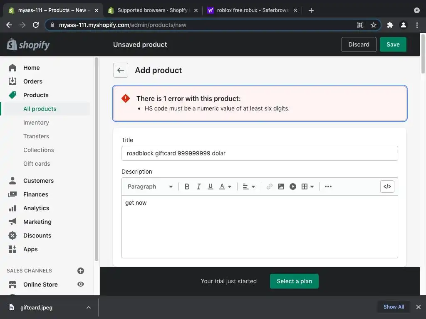Screen dimensions: 426x319
Task: Open the Inventory section in sidebar
Action: click(36, 123)
